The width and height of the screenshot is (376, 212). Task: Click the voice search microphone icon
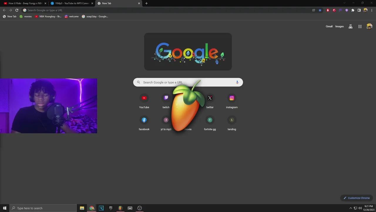237,82
